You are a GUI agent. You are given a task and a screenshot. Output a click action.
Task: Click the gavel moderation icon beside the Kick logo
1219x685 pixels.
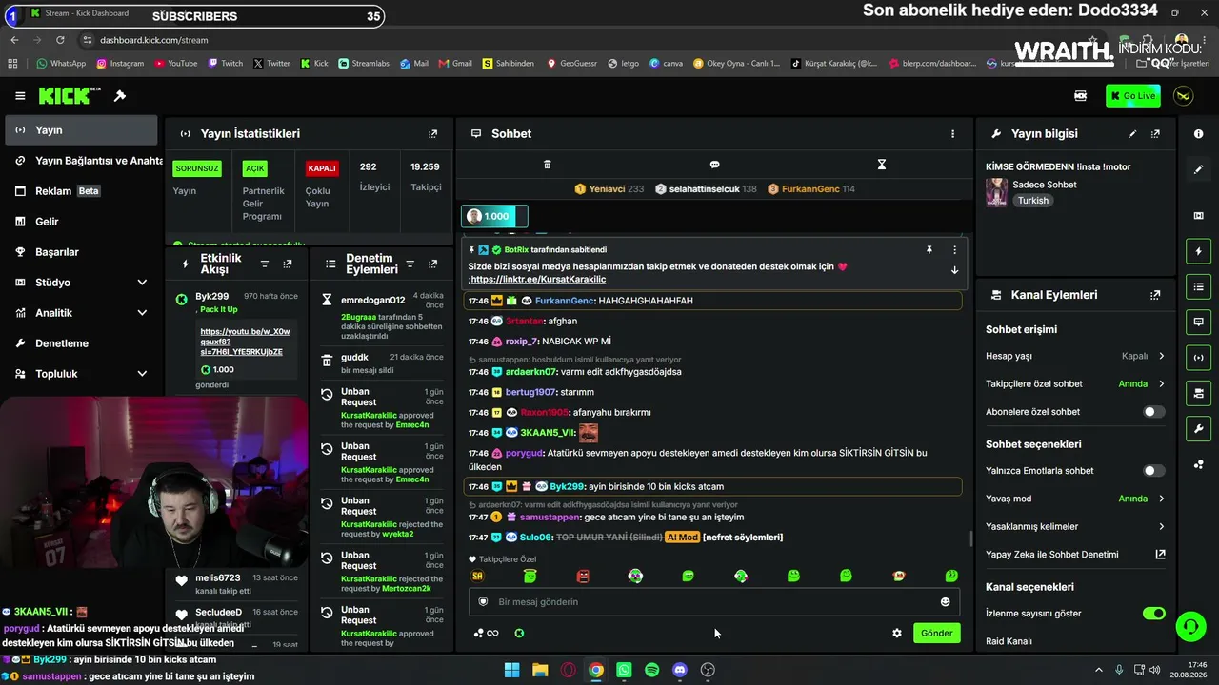click(x=120, y=96)
